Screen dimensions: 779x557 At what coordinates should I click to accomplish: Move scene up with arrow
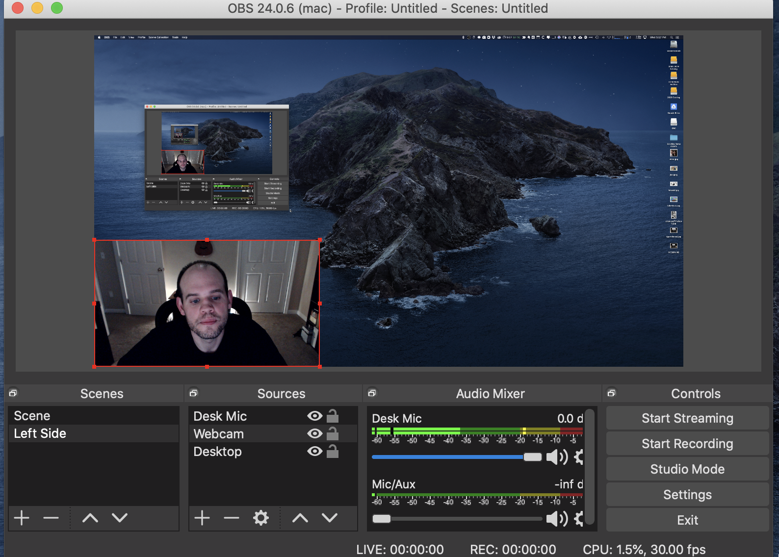click(90, 518)
